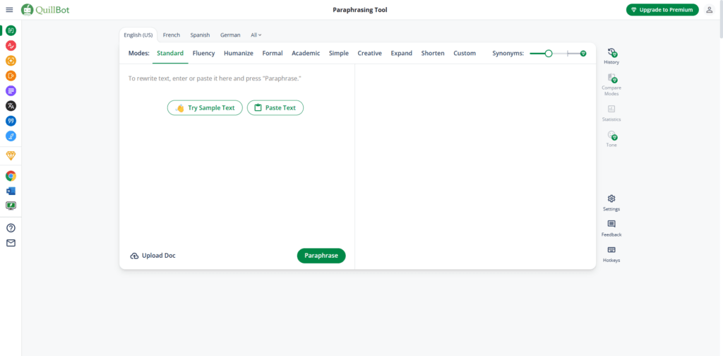Open the hamburger menu
Image resolution: width=723 pixels, height=356 pixels.
click(9, 10)
